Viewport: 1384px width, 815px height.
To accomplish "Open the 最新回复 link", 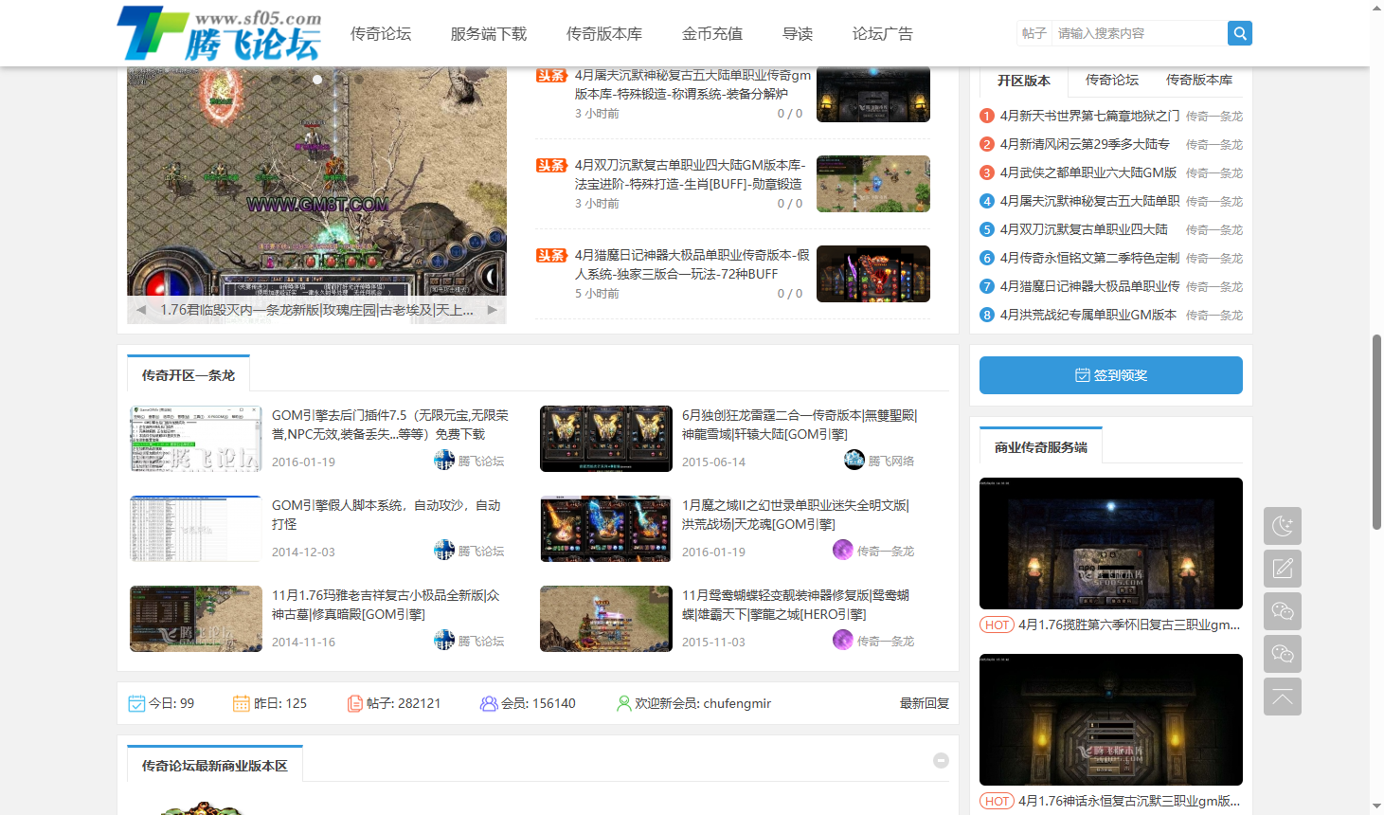I will click(924, 703).
